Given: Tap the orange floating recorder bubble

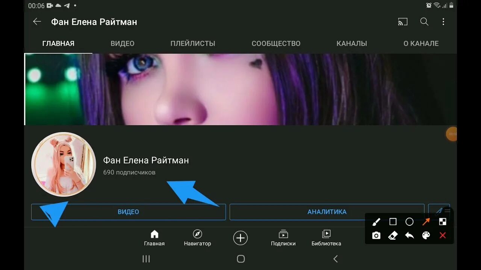Looking at the screenshot, I should (452, 134).
